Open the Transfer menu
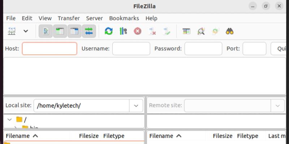The image size is (289, 144). pyautogui.click(x=69, y=18)
